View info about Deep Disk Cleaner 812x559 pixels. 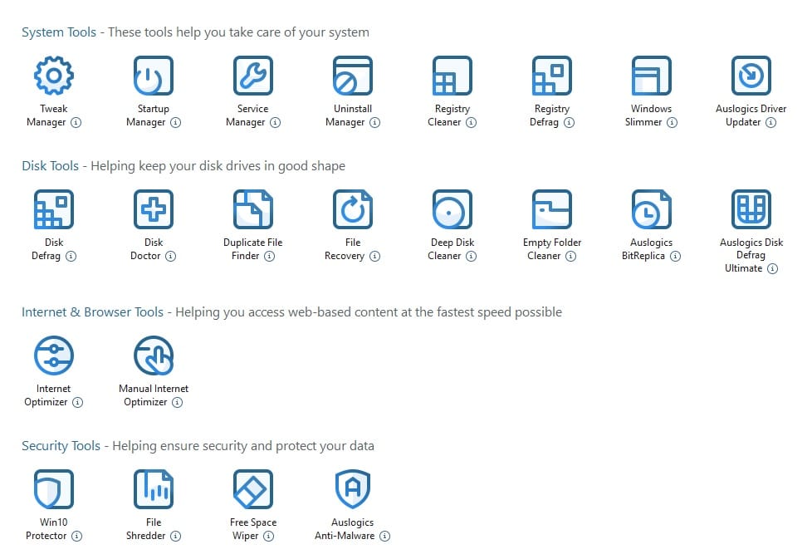[471, 256]
